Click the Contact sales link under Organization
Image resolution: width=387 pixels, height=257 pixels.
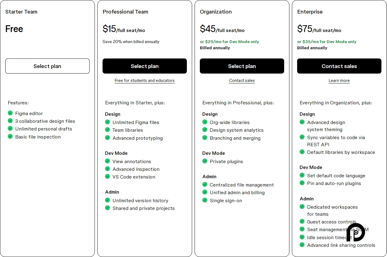point(242,80)
